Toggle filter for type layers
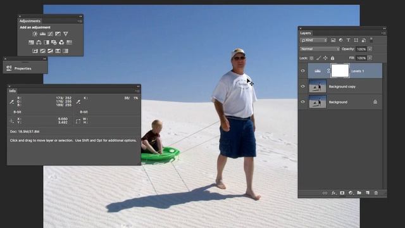405x228 pixels. pos(349,40)
